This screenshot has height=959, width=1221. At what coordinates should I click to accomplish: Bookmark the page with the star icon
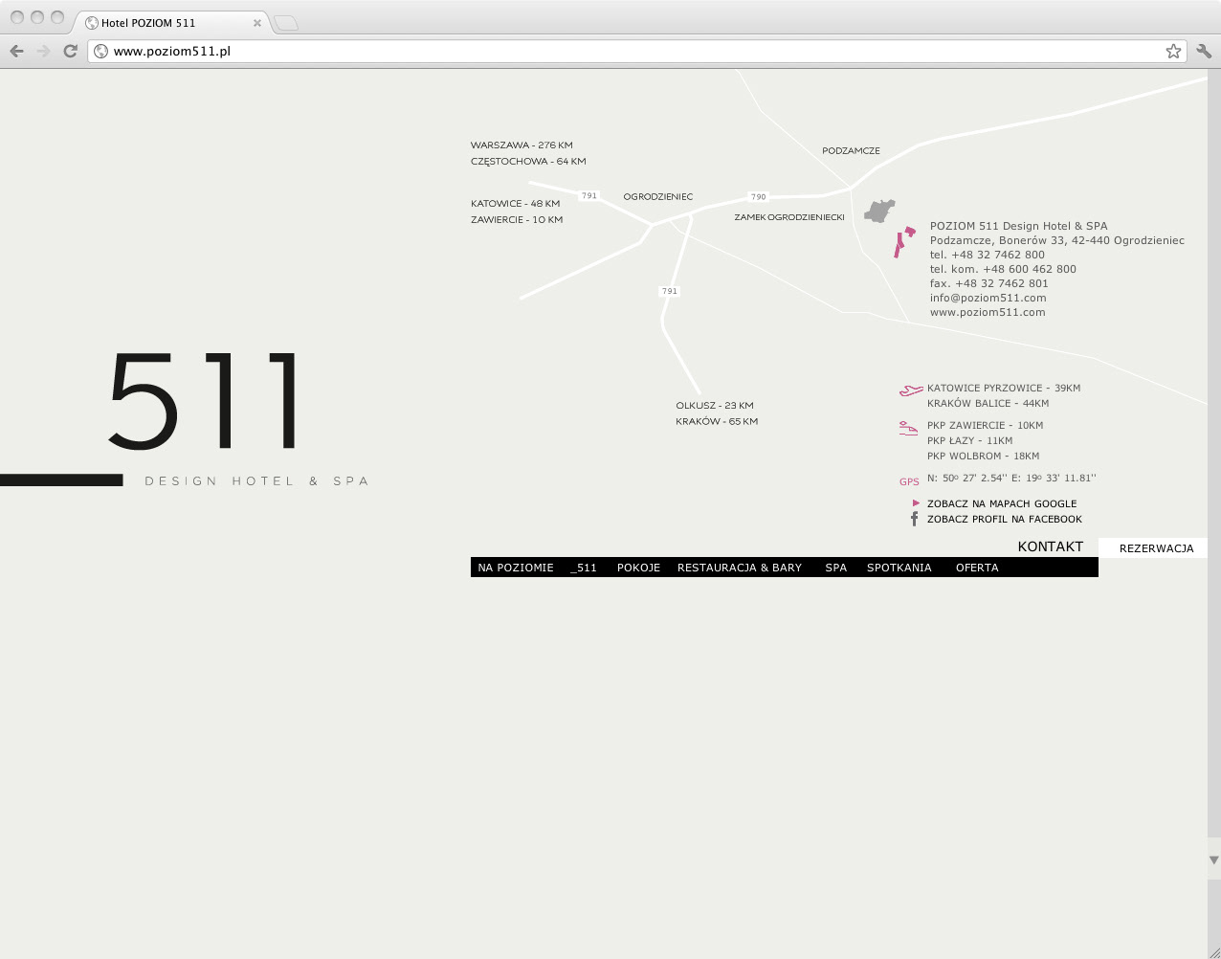pos(1173,51)
